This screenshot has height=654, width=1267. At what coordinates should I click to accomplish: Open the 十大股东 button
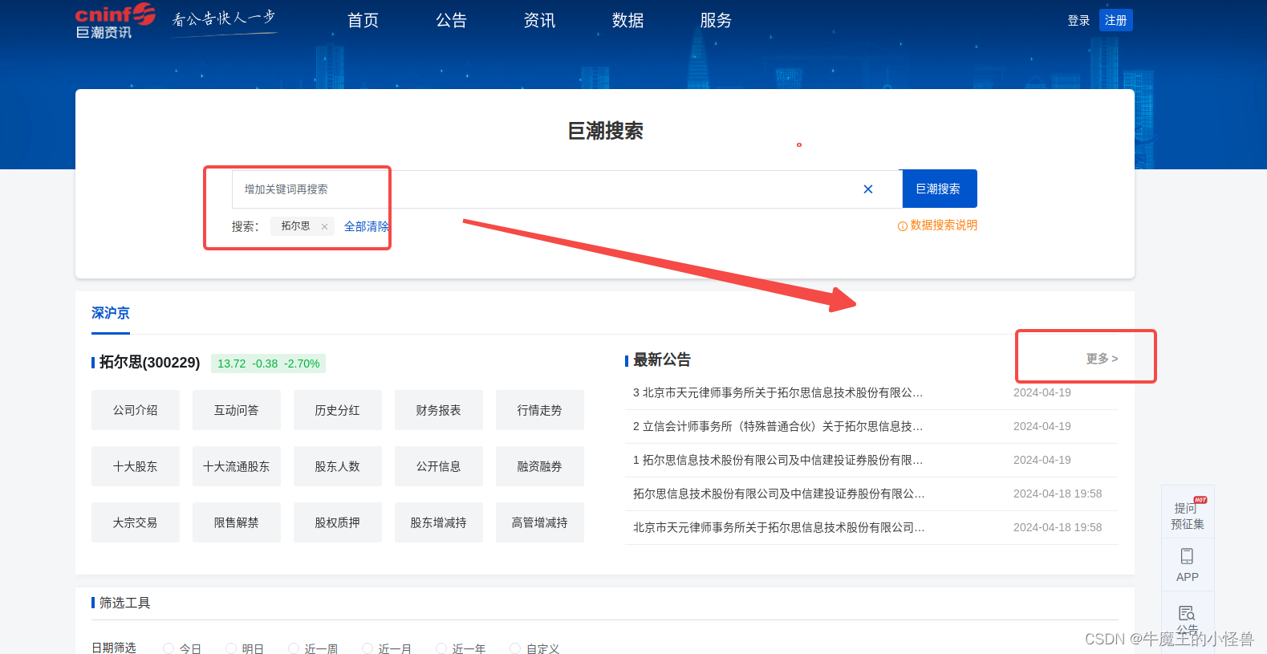[136, 466]
